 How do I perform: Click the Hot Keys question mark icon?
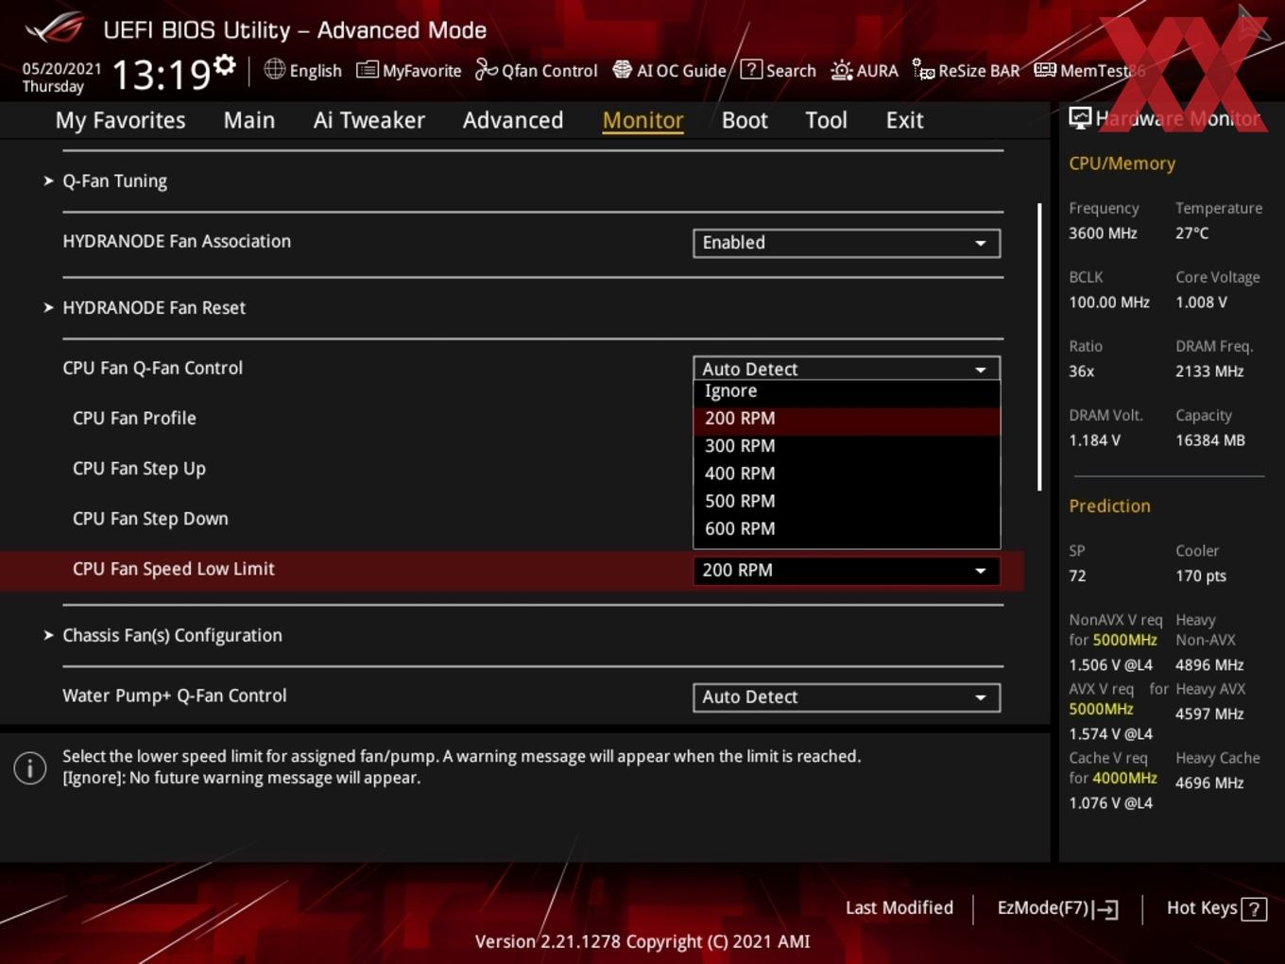pos(1254,909)
